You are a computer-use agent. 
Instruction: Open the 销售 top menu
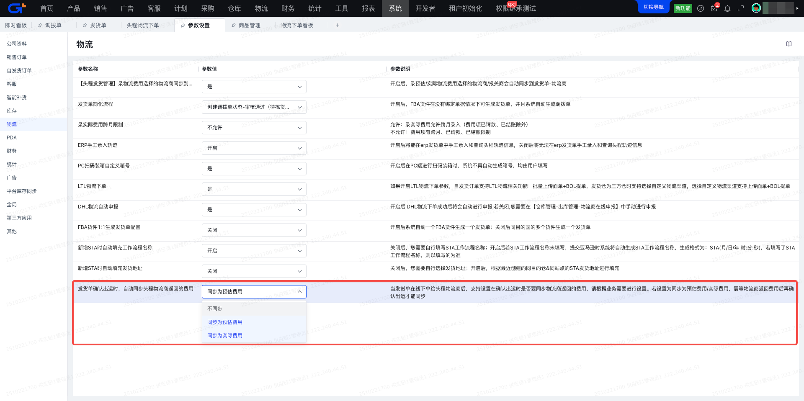click(x=100, y=8)
